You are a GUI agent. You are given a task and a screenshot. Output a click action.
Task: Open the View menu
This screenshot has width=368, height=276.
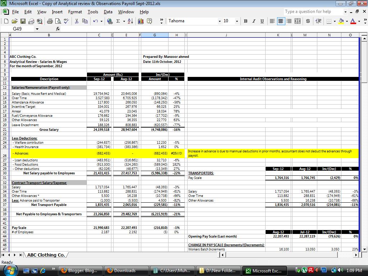(x=42, y=12)
